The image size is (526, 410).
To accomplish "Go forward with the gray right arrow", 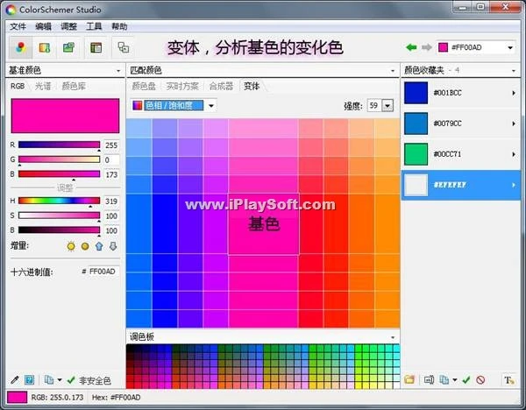I will tap(426, 47).
